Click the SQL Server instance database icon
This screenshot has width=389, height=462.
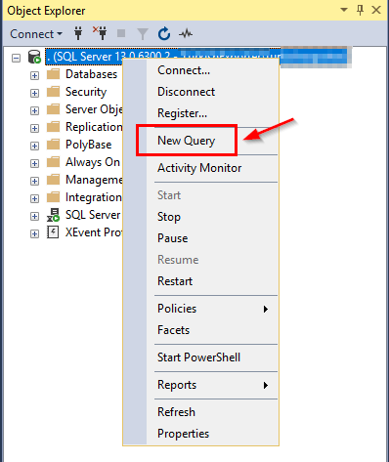pos(34,57)
